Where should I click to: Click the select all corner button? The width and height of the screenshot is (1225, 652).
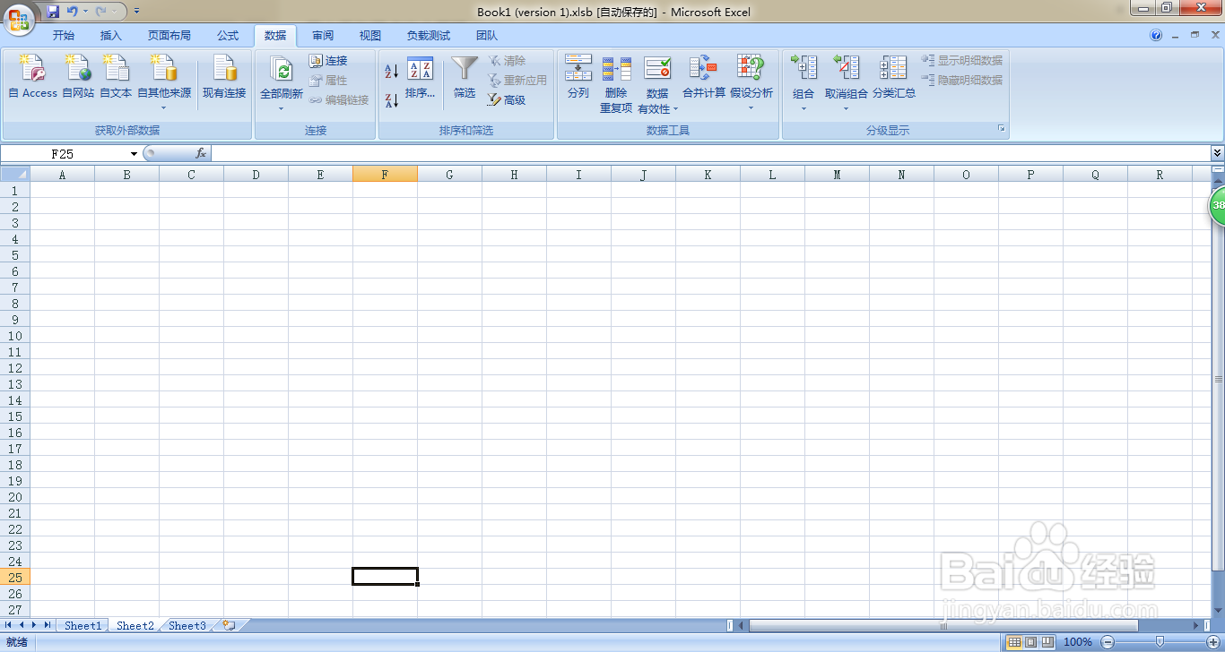pos(15,174)
